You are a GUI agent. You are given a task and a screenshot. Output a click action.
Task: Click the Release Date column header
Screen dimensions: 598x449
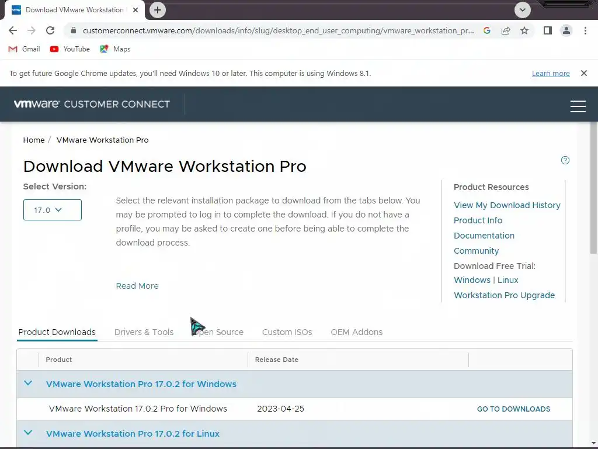point(276,360)
